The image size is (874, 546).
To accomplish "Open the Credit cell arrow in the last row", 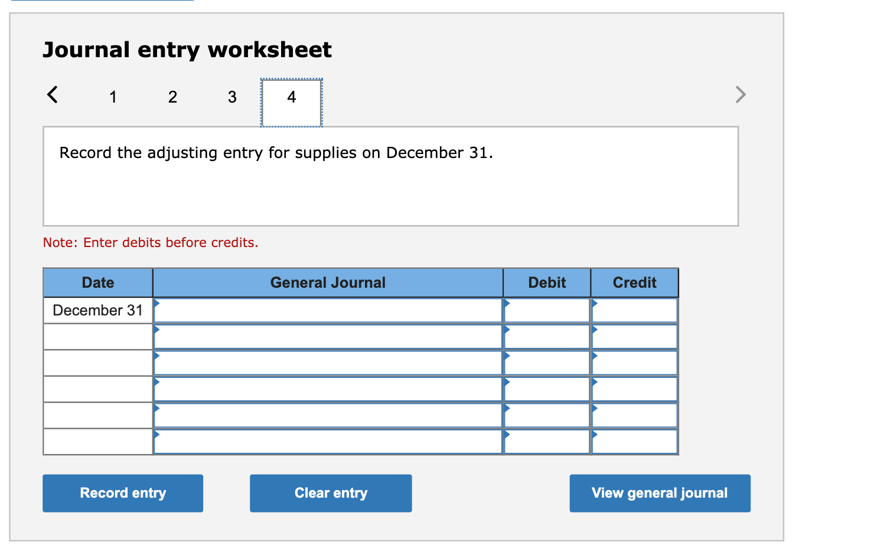I will pos(593,435).
